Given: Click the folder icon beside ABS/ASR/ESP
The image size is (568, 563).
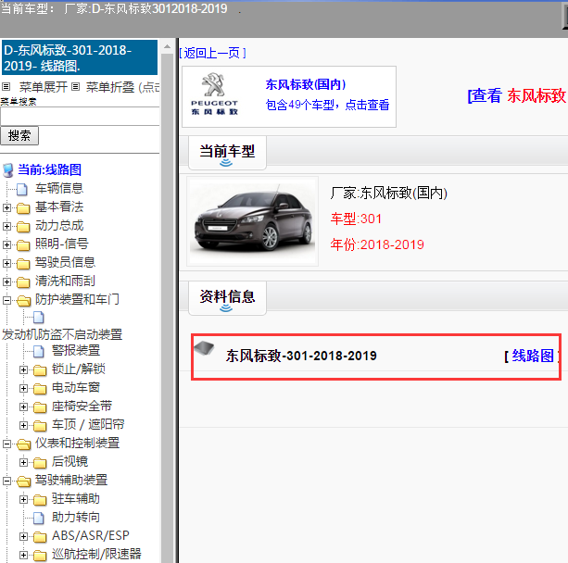Looking at the screenshot, I should point(40,537).
